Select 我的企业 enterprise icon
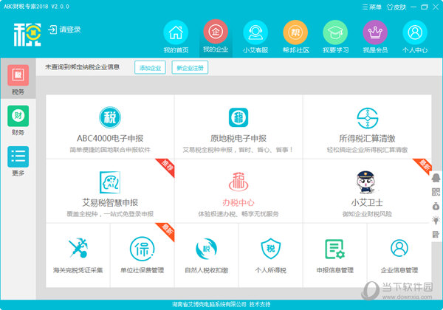 [216, 32]
